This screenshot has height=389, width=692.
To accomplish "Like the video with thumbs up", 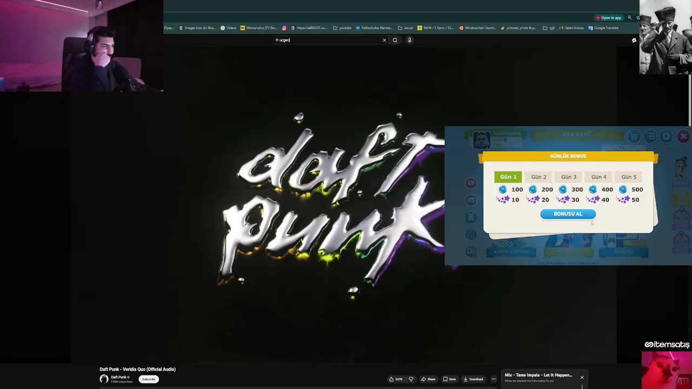I will 396,379.
